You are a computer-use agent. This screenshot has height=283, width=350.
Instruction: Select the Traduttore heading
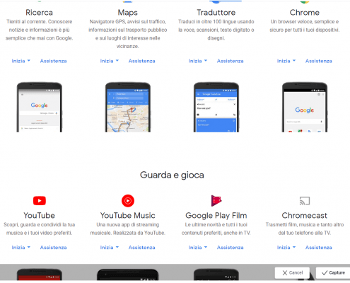pos(216,13)
